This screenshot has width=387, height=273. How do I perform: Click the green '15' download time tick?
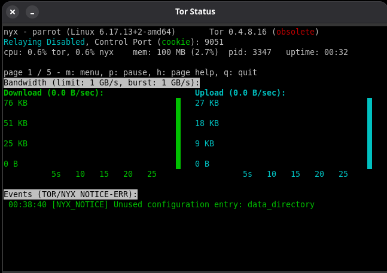(104, 174)
